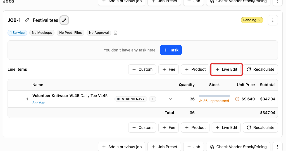
Task: Open Jobs section top three-dot menu
Action: [277, 1]
